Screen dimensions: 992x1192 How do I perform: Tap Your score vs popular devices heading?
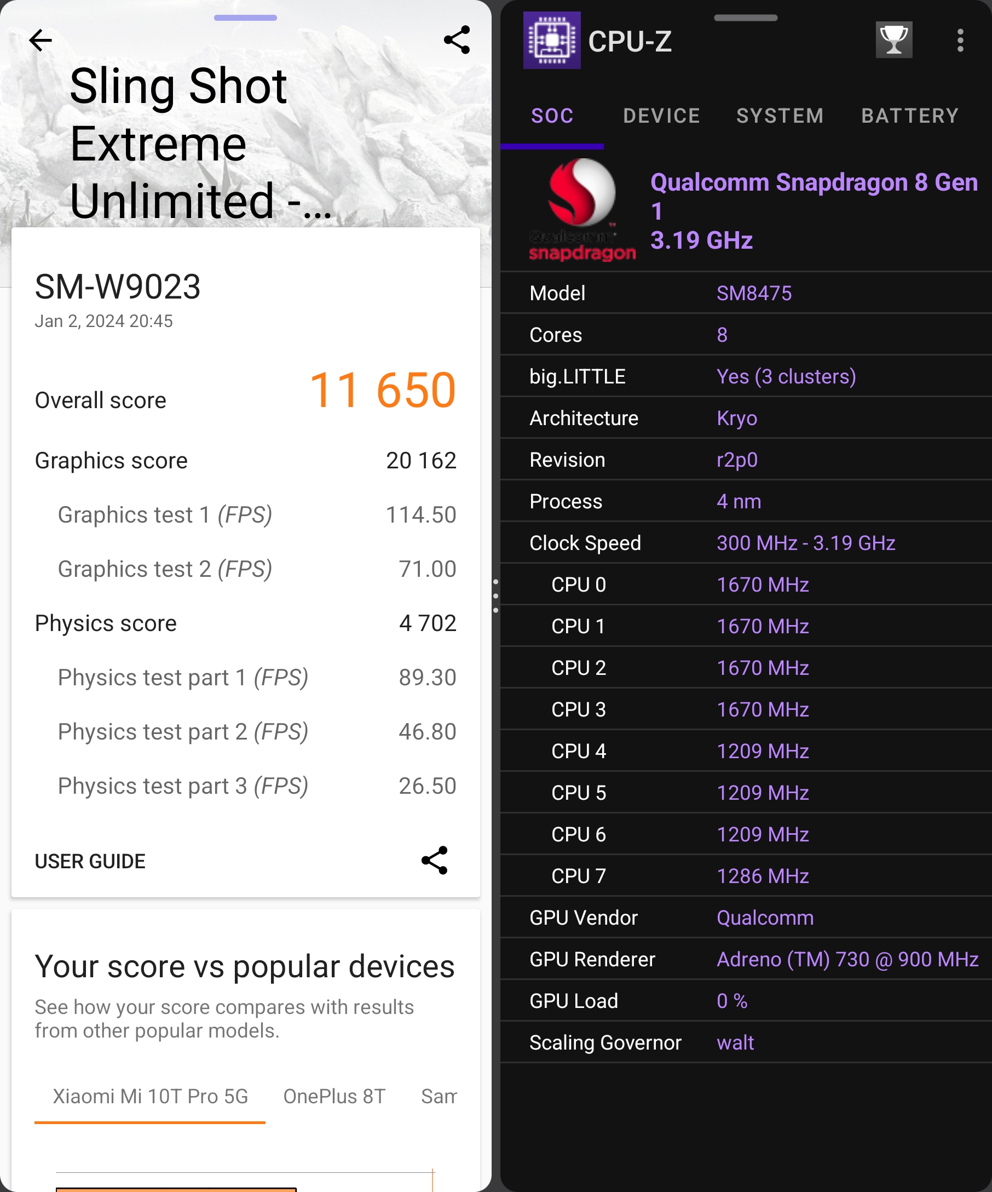tap(245, 966)
